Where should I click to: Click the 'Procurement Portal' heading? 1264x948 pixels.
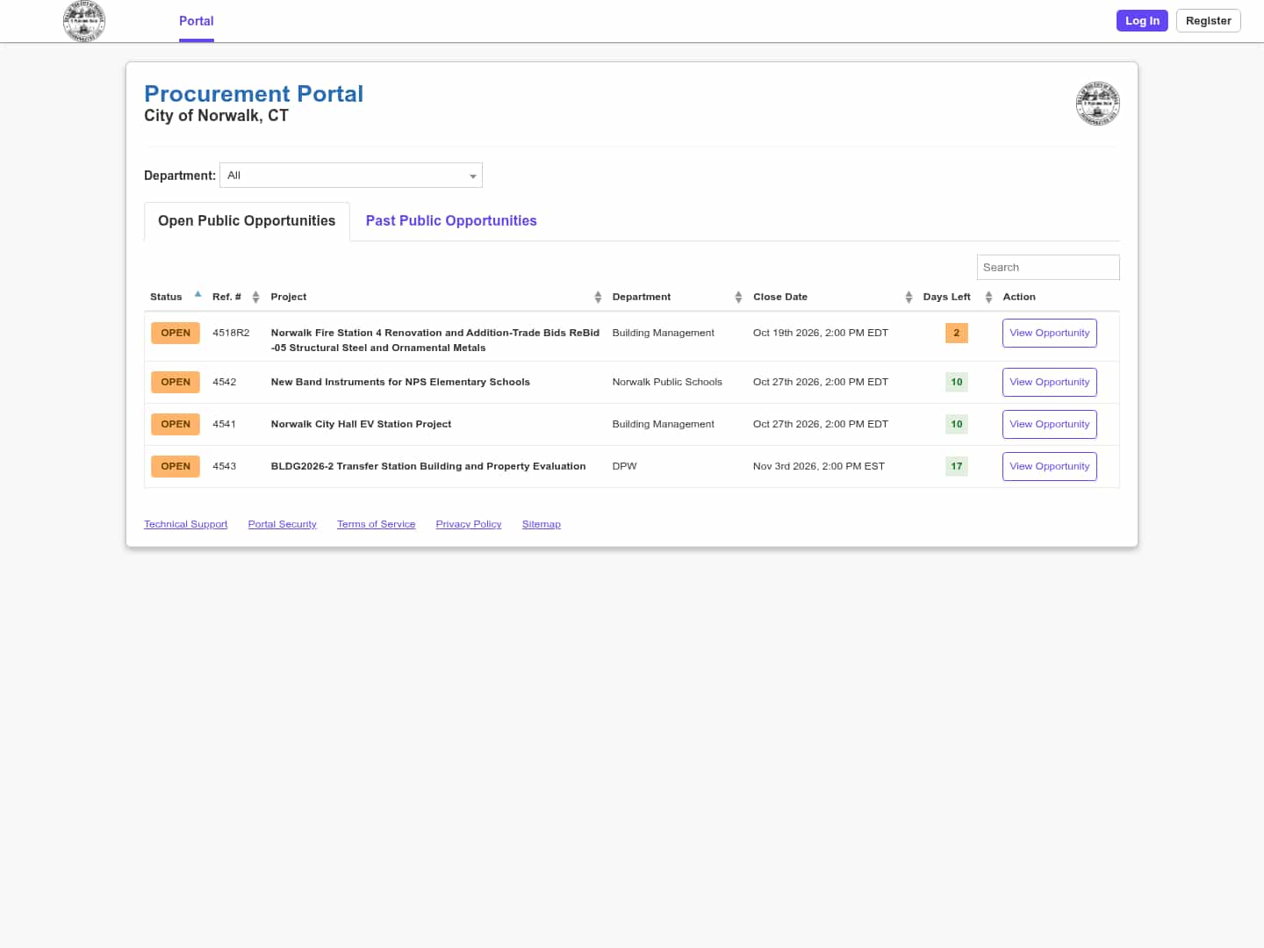254,94
